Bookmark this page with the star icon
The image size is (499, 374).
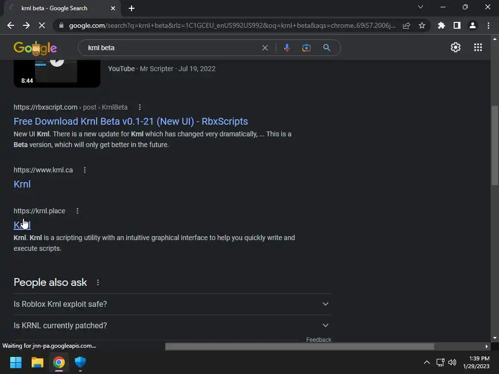[x=422, y=25]
